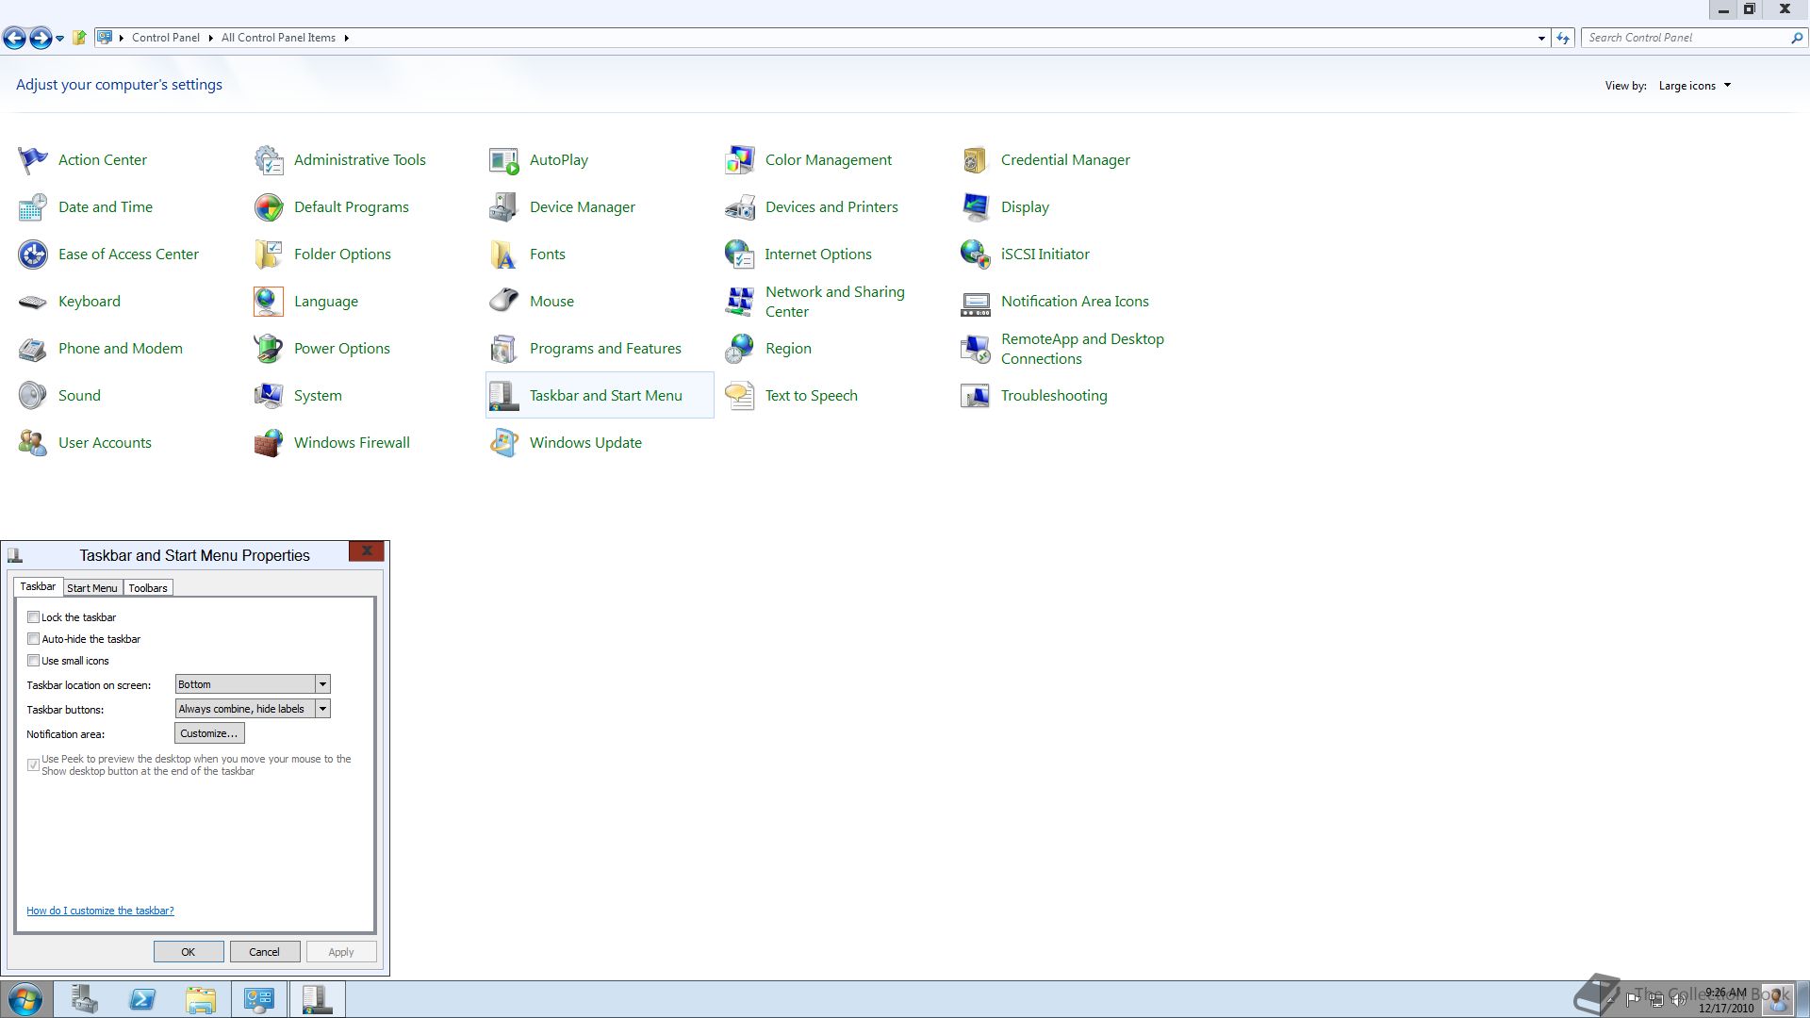The image size is (1810, 1018).
Task: Click OK in Taskbar properties dialog
Action: 189,952
